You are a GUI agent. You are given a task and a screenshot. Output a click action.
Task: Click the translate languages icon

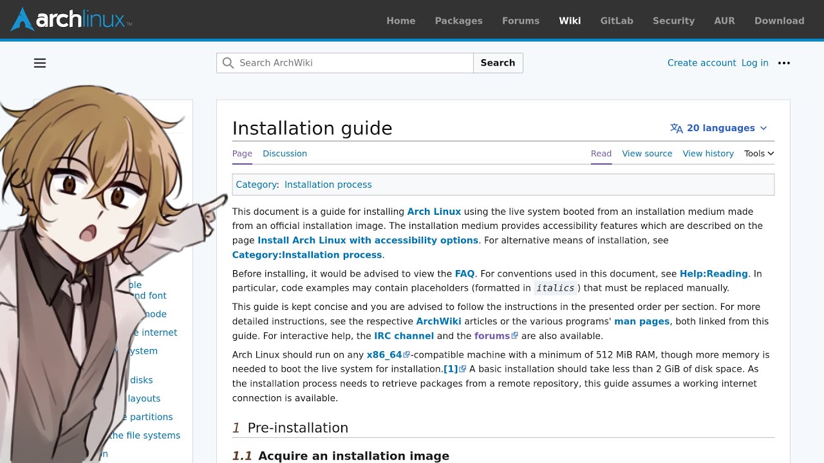click(677, 128)
